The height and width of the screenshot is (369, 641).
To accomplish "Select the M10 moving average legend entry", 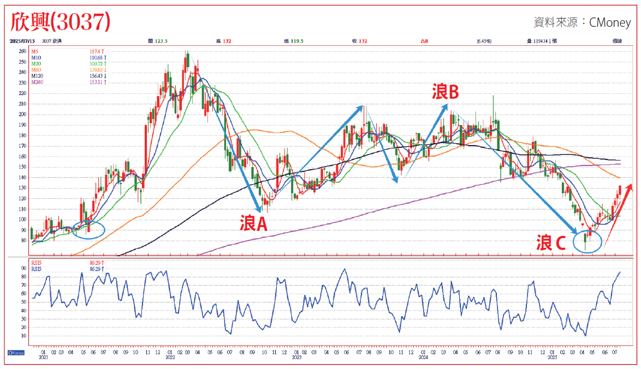I will [x=36, y=57].
